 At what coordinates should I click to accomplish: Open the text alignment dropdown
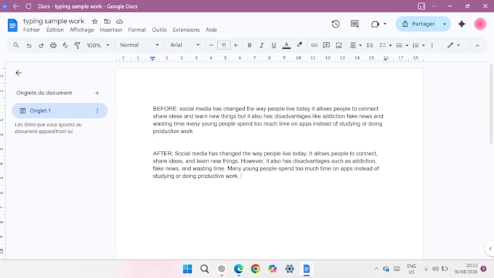point(356,45)
